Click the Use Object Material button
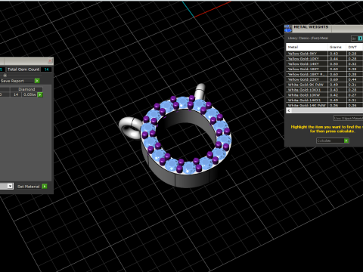Image resolution: width=363 pixels, height=272 pixels. (x=349, y=118)
